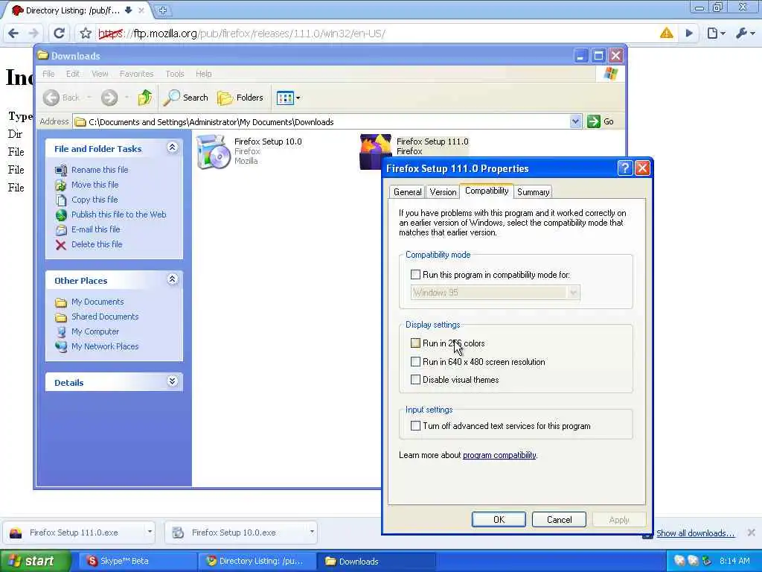Enable Run this program in compatibility mode

(415, 275)
